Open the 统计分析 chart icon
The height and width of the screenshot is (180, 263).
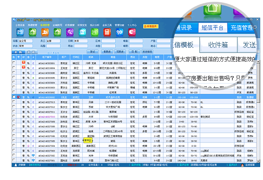click(95, 32)
